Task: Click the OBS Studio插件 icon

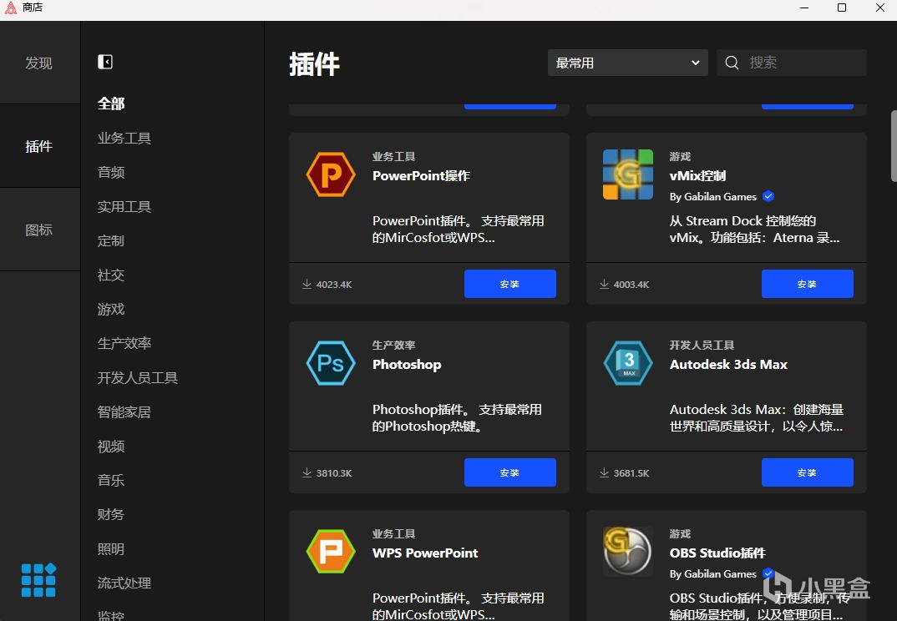Action: 628,552
